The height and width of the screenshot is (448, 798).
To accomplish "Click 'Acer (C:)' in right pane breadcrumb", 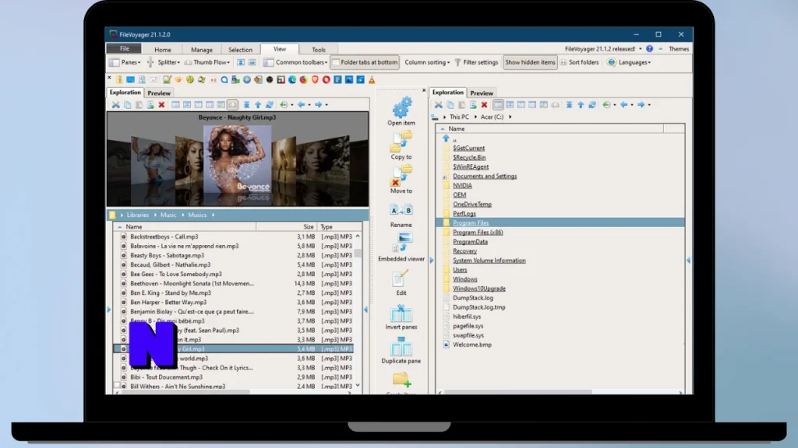I will click(x=493, y=117).
